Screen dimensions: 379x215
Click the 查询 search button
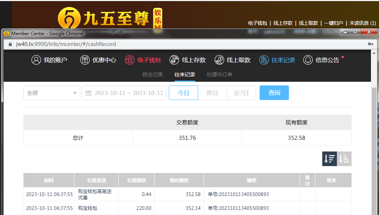click(x=274, y=93)
